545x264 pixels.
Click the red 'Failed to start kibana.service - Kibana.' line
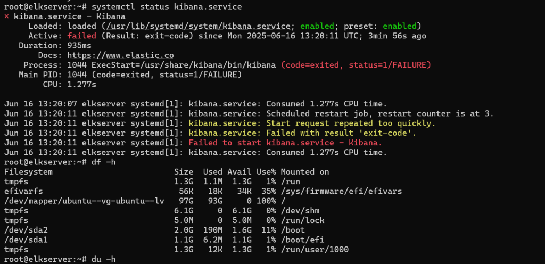(x=285, y=143)
